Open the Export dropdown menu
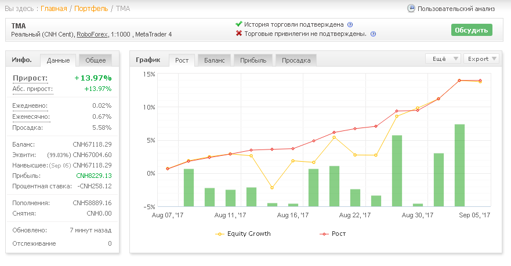Screen dimensions: 511x266 coord(481,59)
